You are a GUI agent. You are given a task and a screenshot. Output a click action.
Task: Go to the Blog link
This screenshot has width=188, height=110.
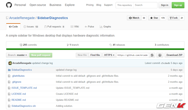click(99, 5)
